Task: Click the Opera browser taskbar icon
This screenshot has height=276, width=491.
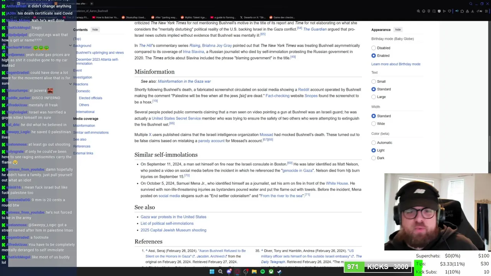Action: [x=237, y=271]
